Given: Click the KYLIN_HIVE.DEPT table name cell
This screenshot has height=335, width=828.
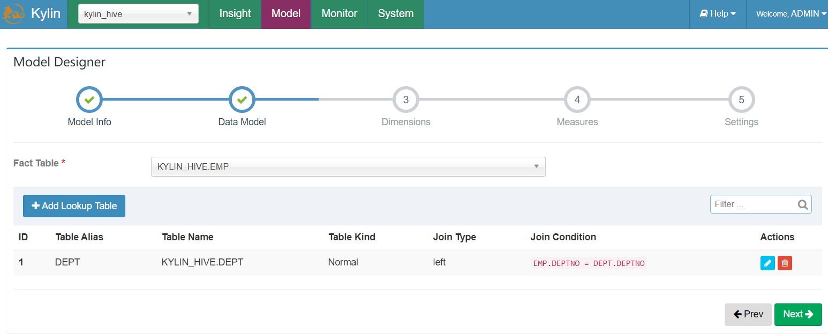Looking at the screenshot, I should (x=202, y=262).
